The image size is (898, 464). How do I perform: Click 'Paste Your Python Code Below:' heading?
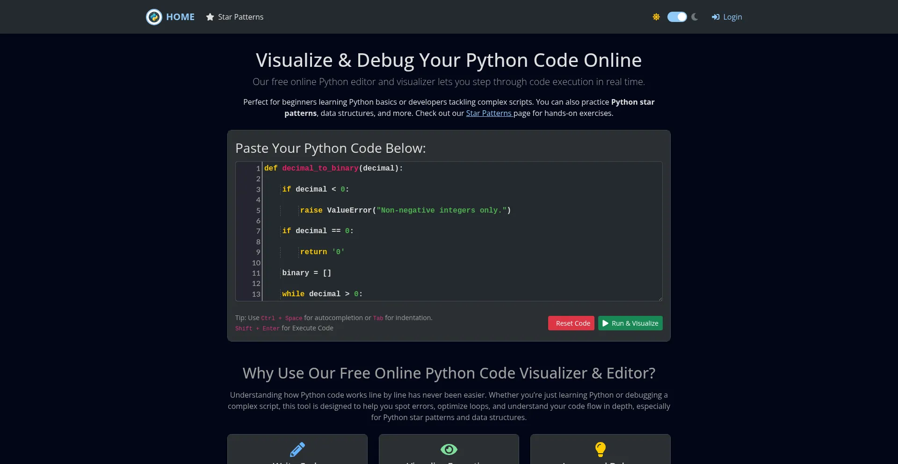331,148
